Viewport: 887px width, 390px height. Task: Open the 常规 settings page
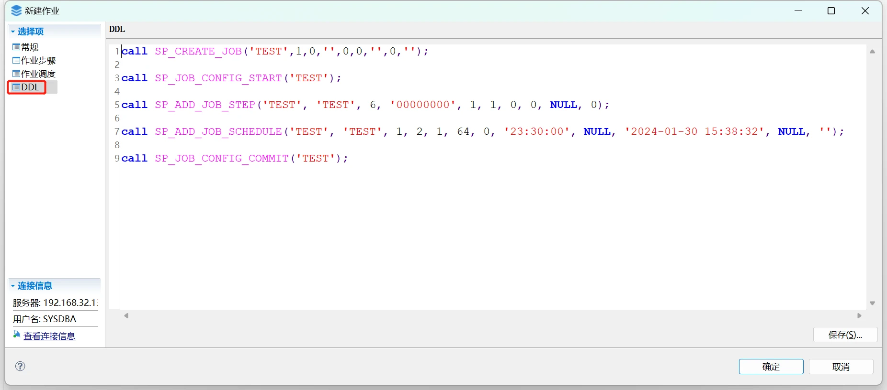click(30, 47)
